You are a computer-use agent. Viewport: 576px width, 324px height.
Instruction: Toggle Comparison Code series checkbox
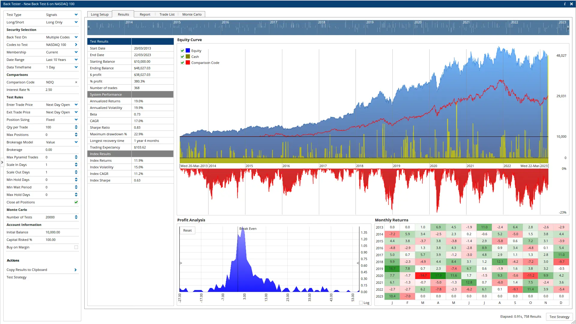[x=182, y=63]
